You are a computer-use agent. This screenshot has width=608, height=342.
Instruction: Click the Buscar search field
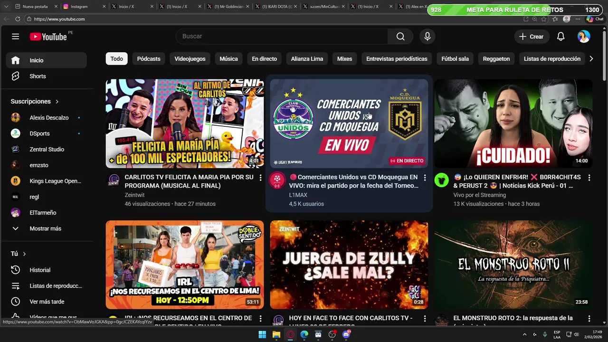[x=282, y=37]
